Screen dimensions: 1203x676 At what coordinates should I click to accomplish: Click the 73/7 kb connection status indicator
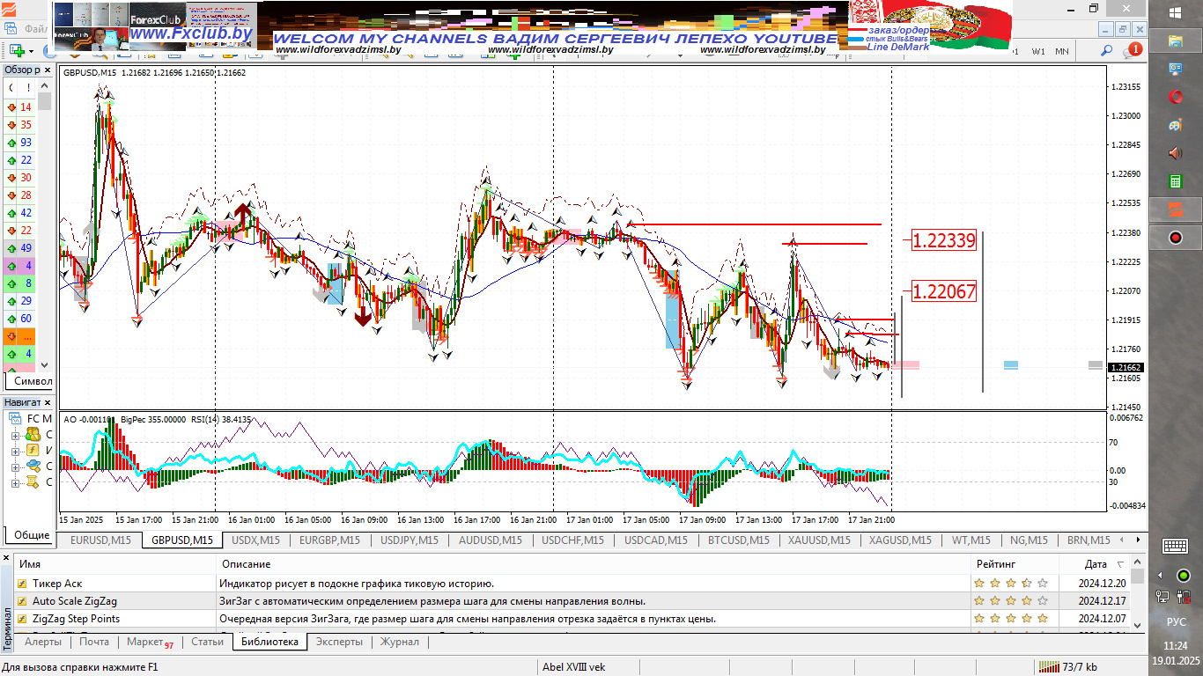click(x=1068, y=667)
